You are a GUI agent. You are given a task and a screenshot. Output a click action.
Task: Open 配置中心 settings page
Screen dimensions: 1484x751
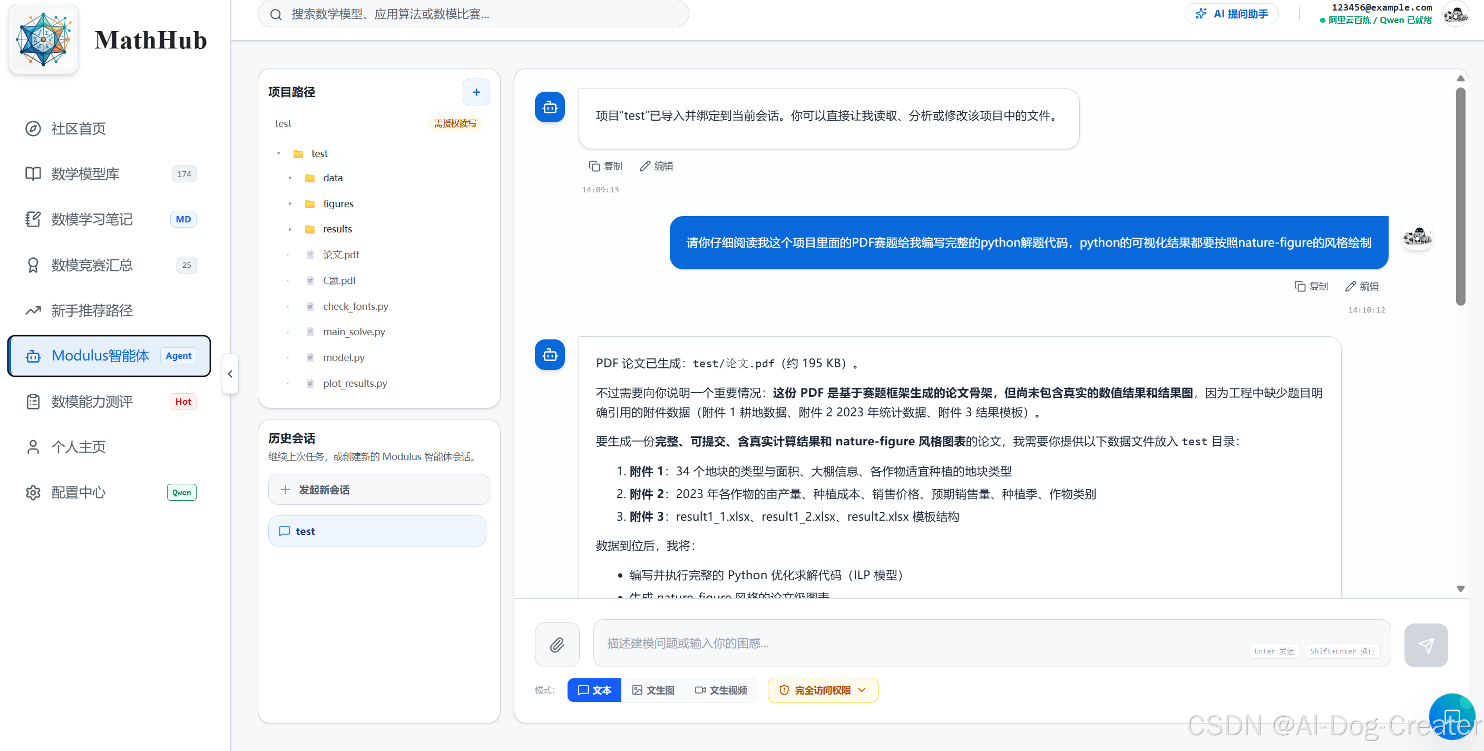[110, 492]
